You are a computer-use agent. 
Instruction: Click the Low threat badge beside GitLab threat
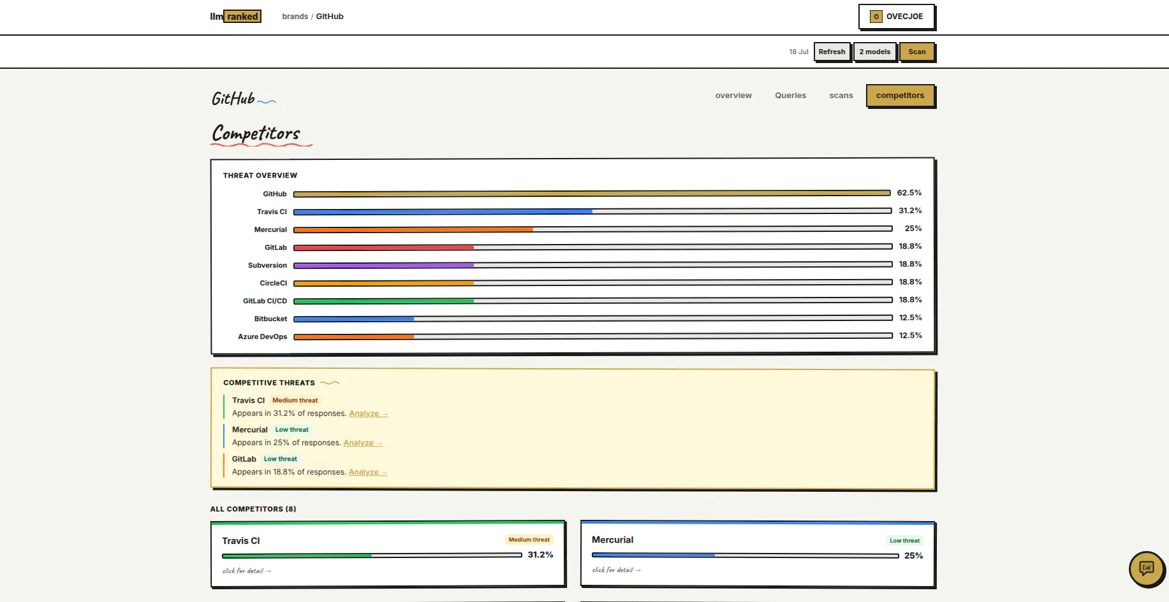pos(281,459)
